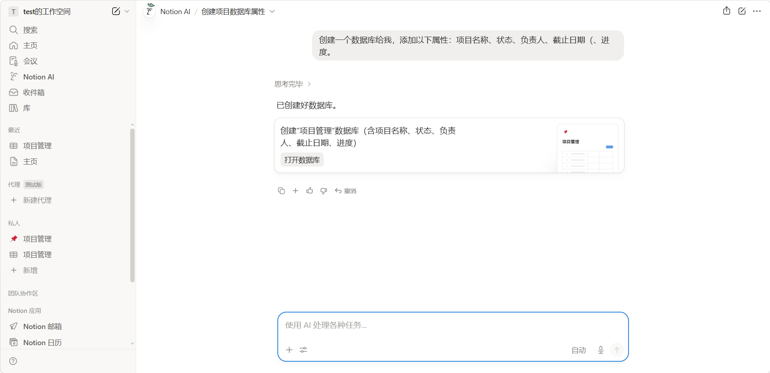Click the plus attachment icon in input box

pyautogui.click(x=289, y=350)
